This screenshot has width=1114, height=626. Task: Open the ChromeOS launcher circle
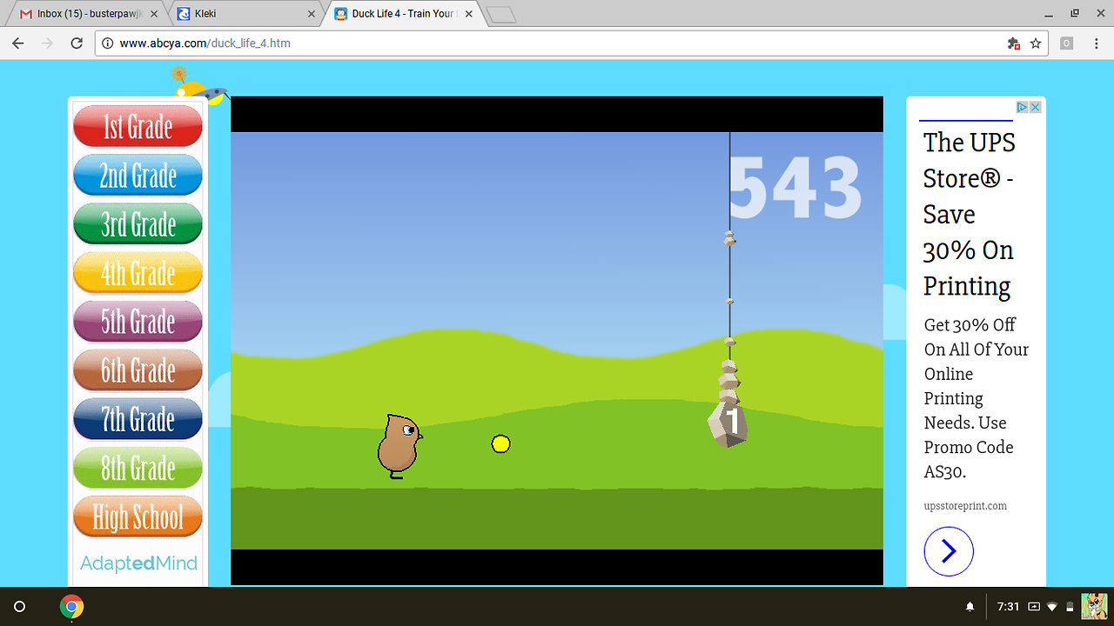(x=20, y=606)
